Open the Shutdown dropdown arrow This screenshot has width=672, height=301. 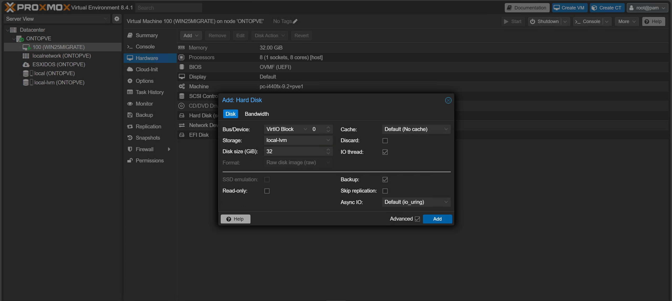[565, 21]
